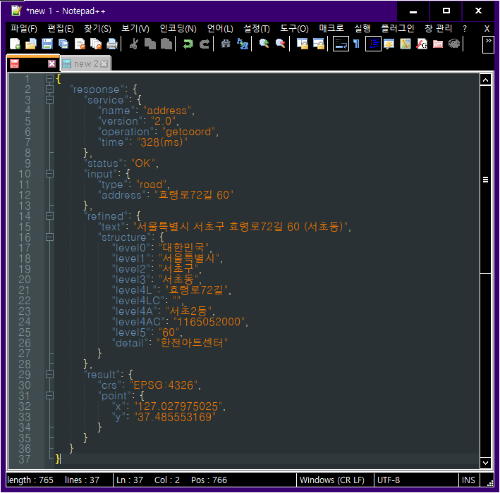The width and height of the screenshot is (500, 493).
Task: Click the vertical scrollbar thumb
Action: tap(485, 180)
